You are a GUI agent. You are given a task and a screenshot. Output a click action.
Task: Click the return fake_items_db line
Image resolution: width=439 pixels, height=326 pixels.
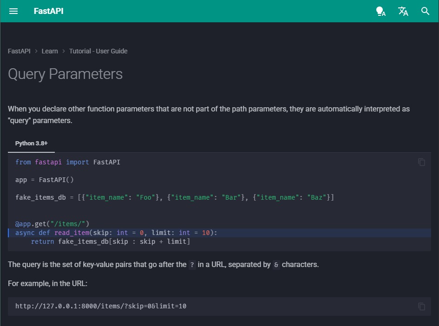pos(111,241)
